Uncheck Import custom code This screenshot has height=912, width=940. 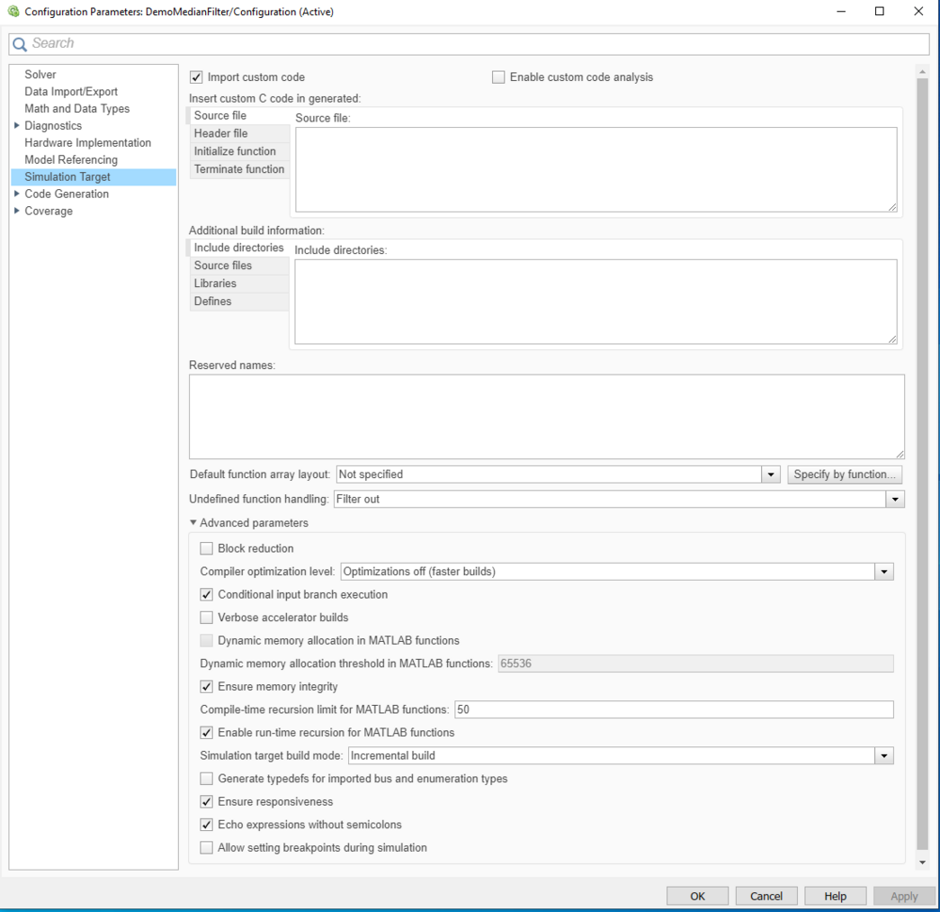(x=196, y=77)
